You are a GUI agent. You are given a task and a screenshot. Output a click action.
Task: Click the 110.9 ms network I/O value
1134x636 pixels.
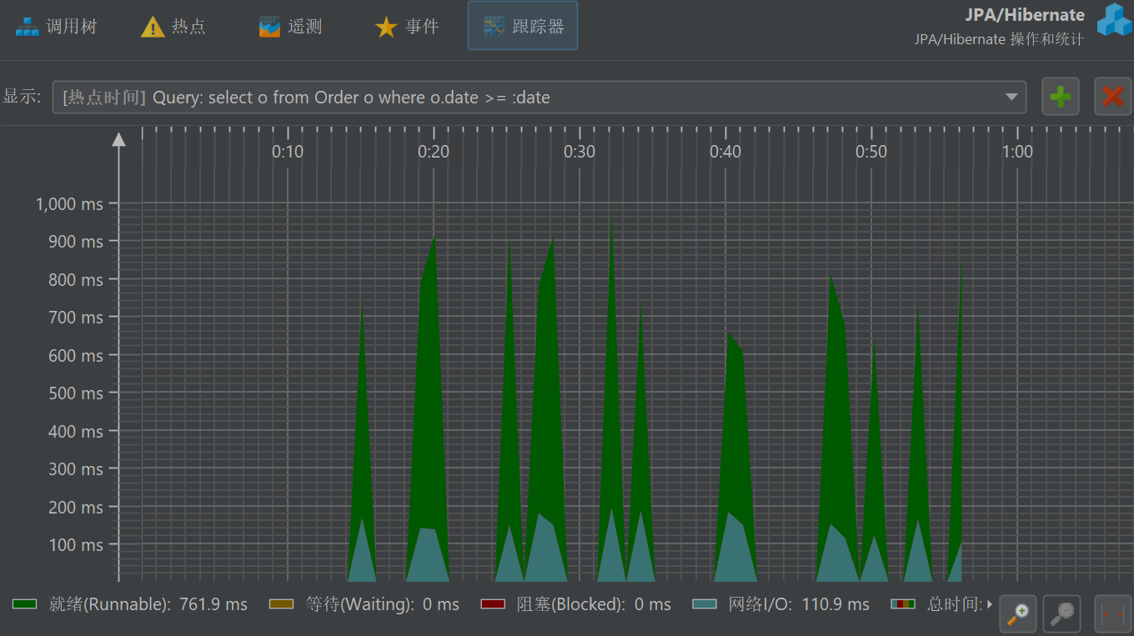click(x=835, y=604)
